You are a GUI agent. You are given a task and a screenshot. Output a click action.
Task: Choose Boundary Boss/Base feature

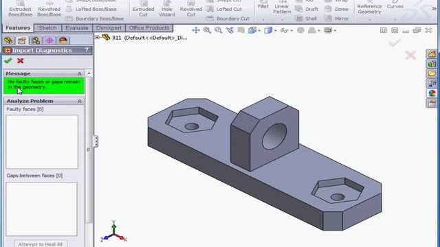point(95,19)
